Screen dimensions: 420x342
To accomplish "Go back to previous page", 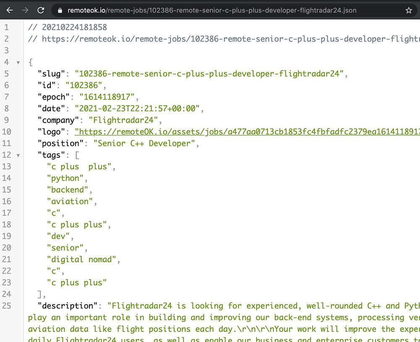I will [x=10, y=10].
